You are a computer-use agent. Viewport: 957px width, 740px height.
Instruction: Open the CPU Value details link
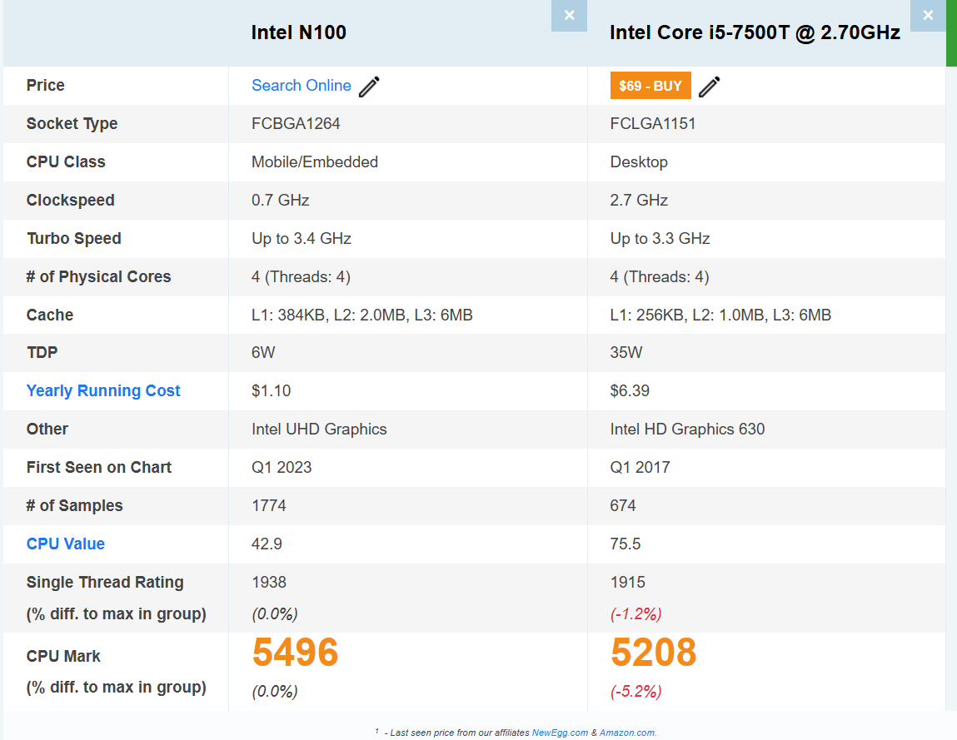click(65, 544)
